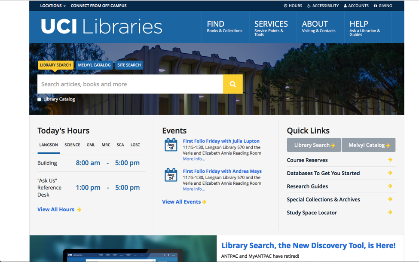
Task: Click the Melvyl Catalog quick link button
Action: [368, 145]
